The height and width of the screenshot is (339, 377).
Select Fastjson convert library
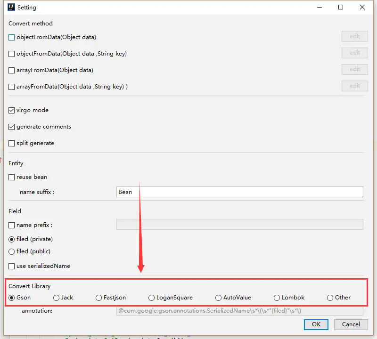pos(98,298)
